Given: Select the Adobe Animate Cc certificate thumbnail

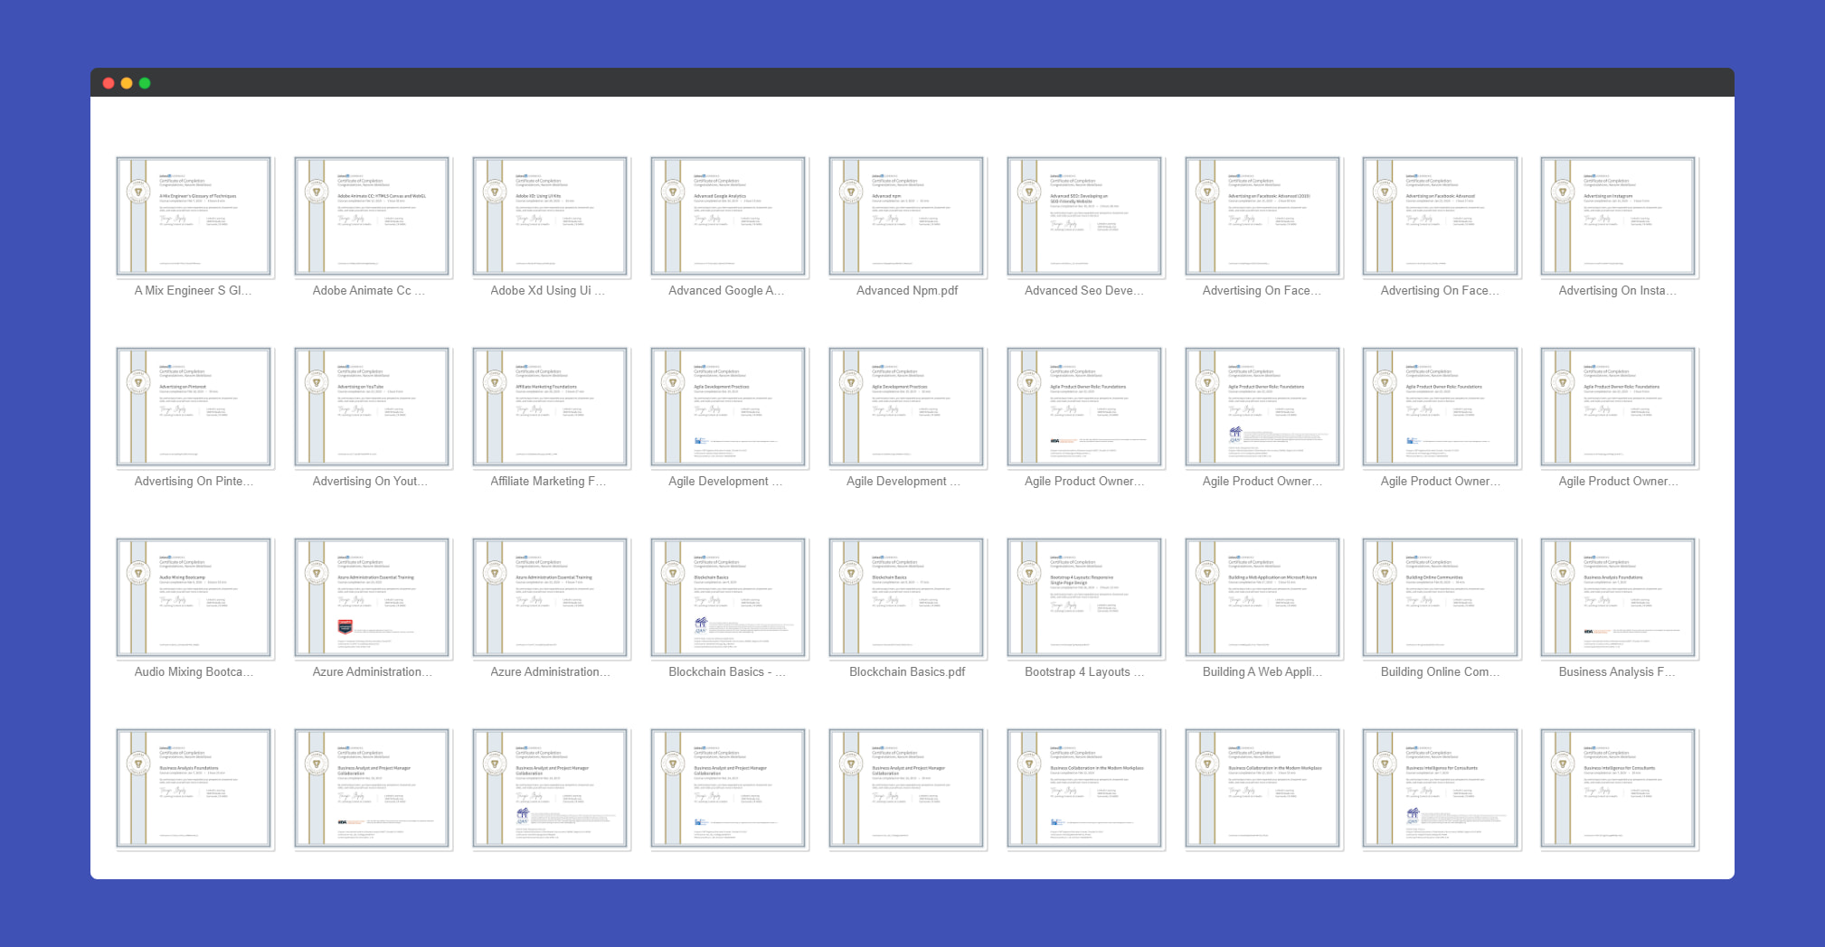Looking at the screenshot, I should 372,217.
